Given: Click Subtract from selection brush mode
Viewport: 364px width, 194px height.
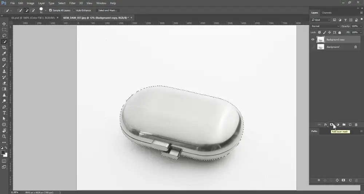Looking at the screenshot, I should tap(33, 11).
